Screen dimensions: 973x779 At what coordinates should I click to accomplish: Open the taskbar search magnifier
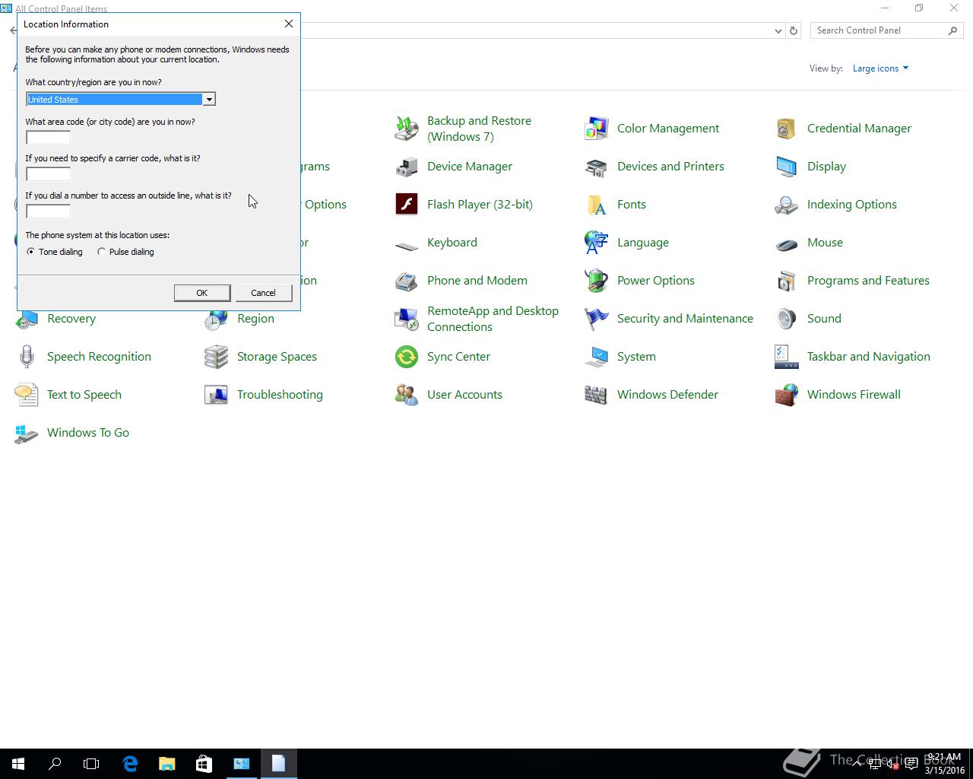(x=55, y=764)
